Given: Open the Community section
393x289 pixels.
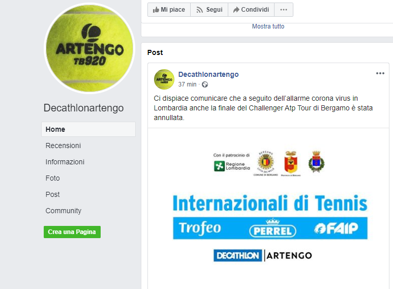Looking at the screenshot, I should [x=64, y=211].
